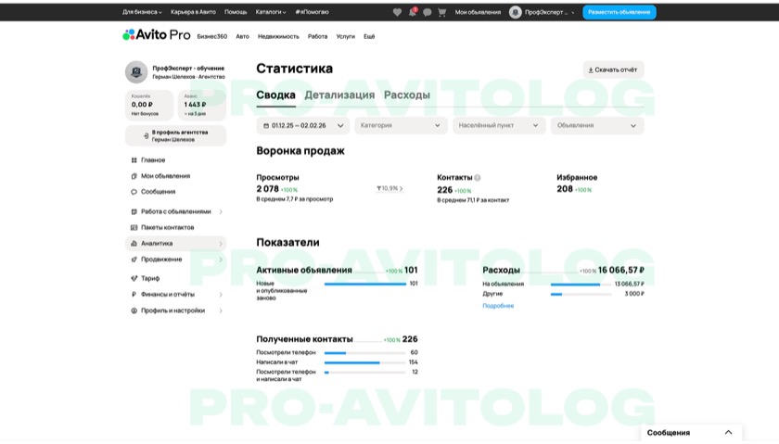Click Разместить объявление button
Image resolution: width=779 pixels, height=444 pixels.
point(619,12)
